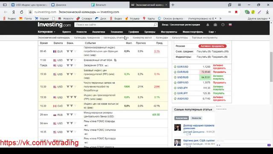Viewport: 273px width, 154px height.
Task: Click the speaker icon next to Заседание ОПЕК
Action: click(x=106, y=65)
